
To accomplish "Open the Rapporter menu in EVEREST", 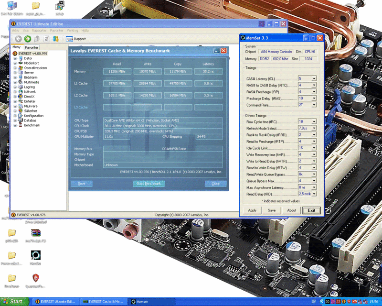I will pos(39,31).
